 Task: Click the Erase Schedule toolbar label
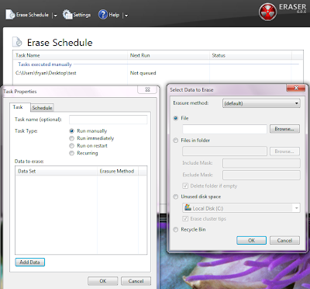tap(33, 15)
